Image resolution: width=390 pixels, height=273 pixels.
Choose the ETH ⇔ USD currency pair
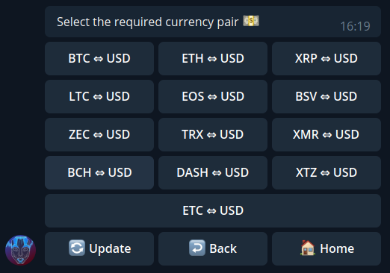[x=213, y=58]
